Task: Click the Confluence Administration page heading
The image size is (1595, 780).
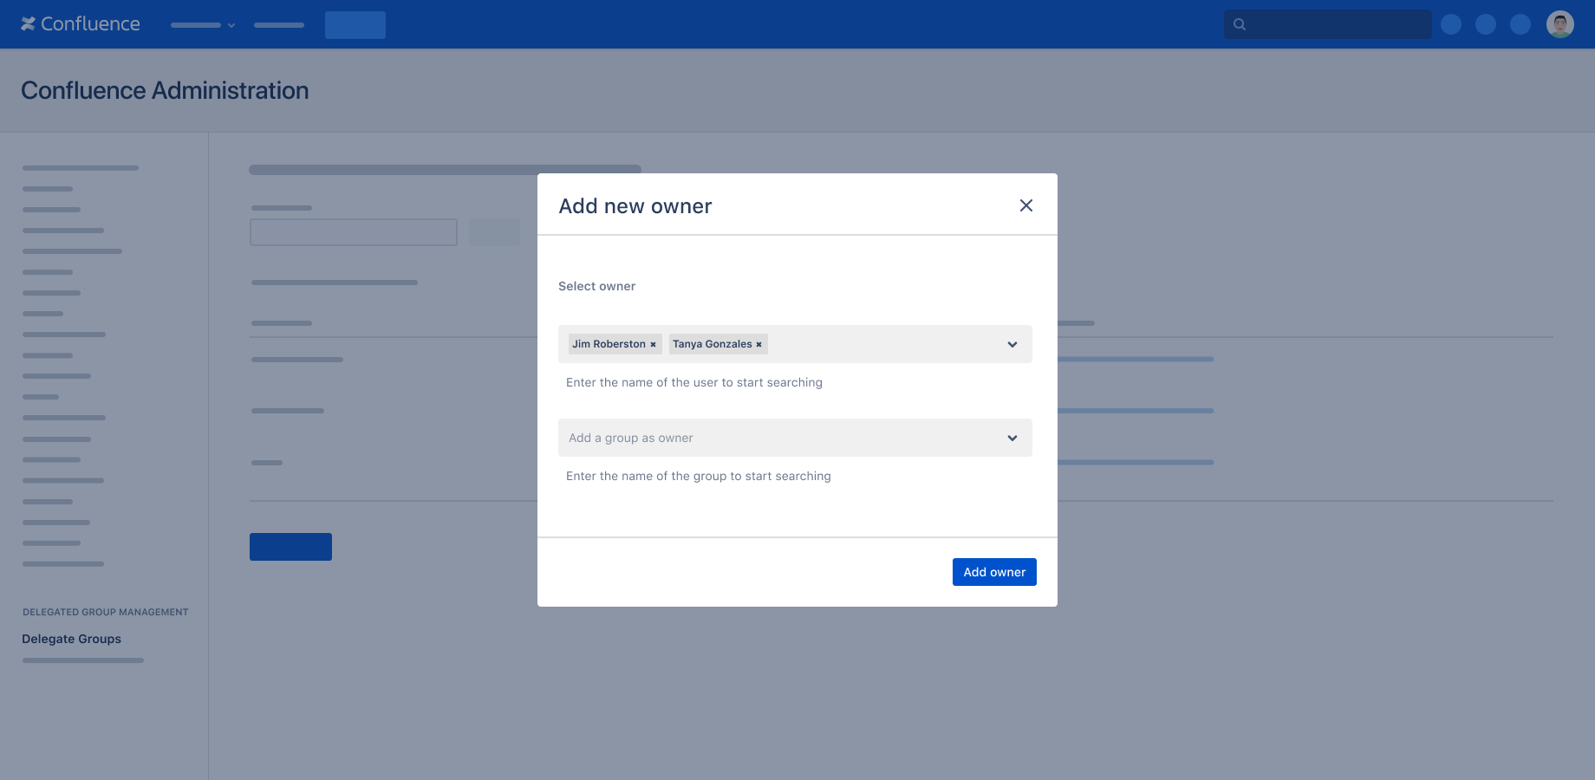Action: tap(165, 90)
